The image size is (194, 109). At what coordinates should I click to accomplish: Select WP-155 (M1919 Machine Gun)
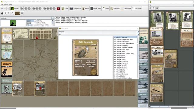click(x=125, y=39)
